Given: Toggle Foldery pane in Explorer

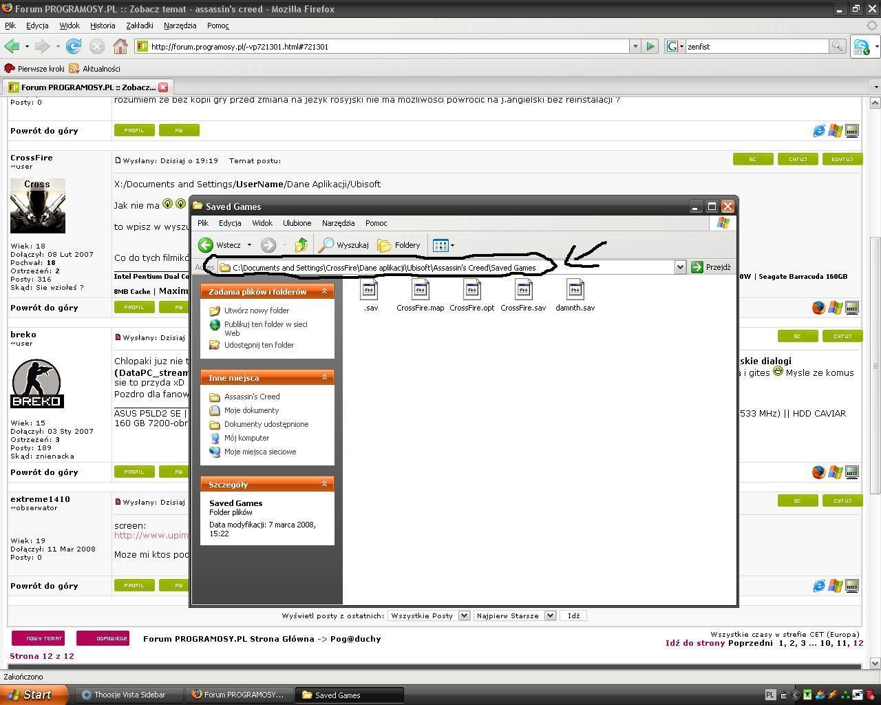Looking at the screenshot, I should point(399,245).
